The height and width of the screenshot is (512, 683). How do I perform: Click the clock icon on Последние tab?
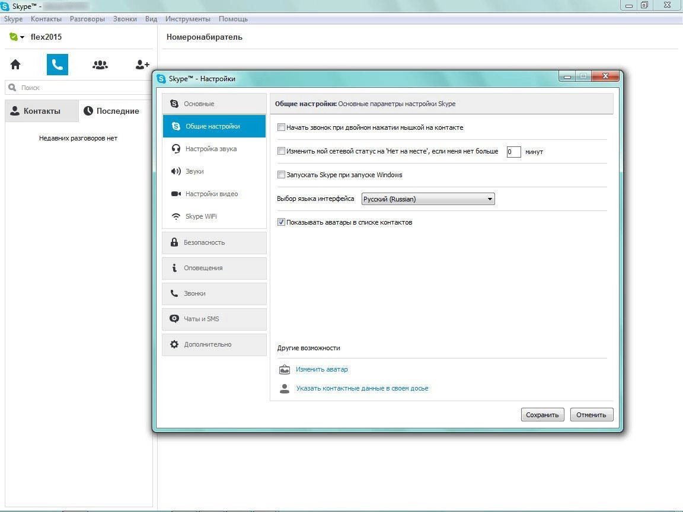point(88,111)
